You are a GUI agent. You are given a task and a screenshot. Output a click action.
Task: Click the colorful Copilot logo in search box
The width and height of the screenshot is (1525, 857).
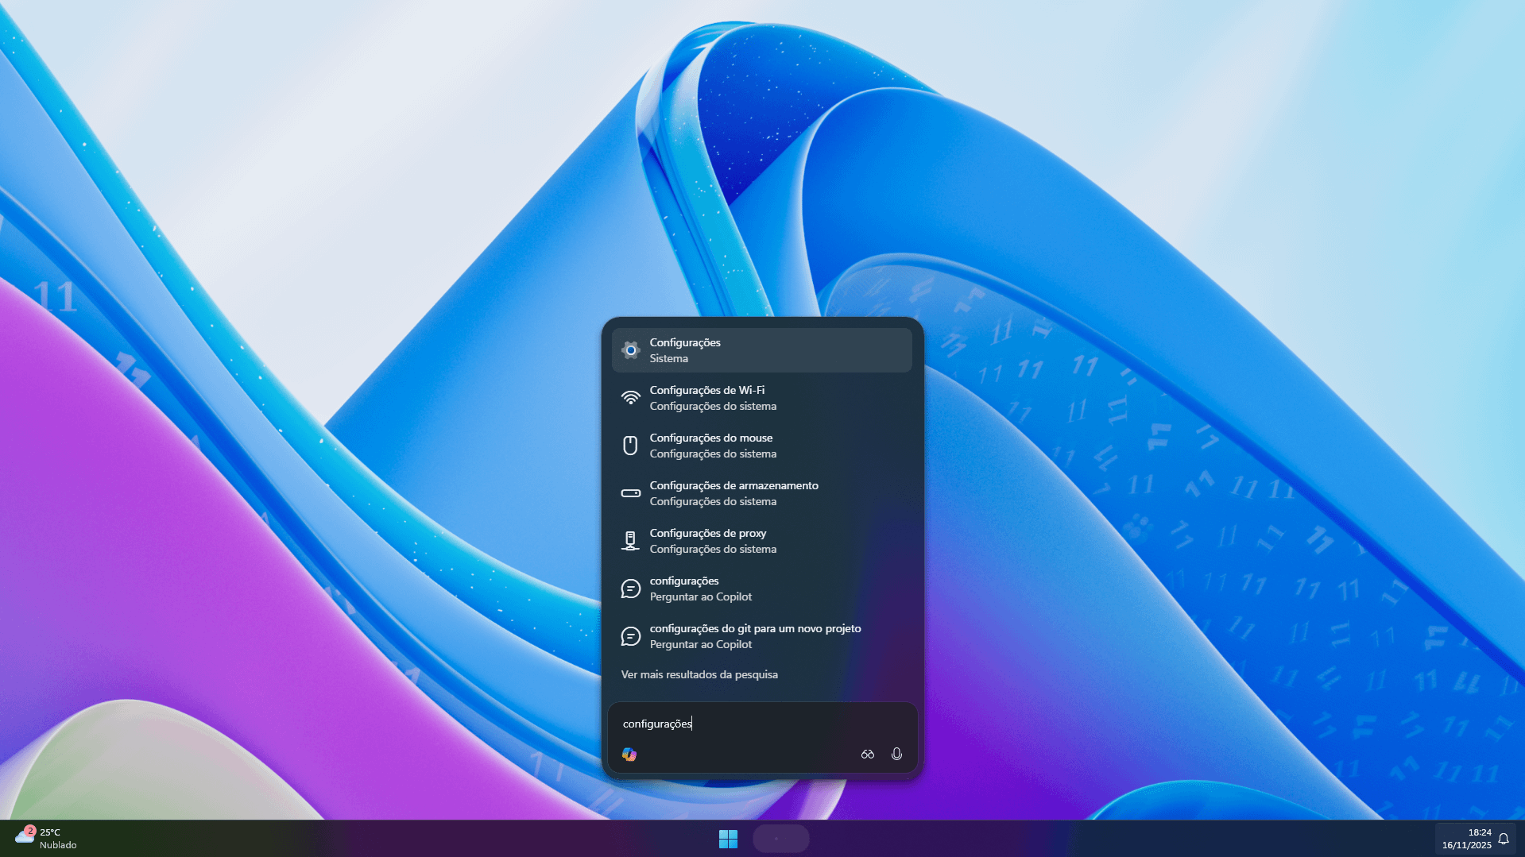[x=629, y=754]
